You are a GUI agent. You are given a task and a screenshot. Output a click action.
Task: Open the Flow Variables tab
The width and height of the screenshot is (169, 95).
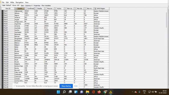(46, 6)
